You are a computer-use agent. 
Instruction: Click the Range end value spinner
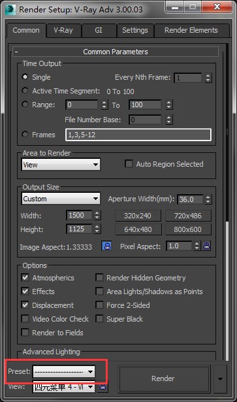[168, 105]
